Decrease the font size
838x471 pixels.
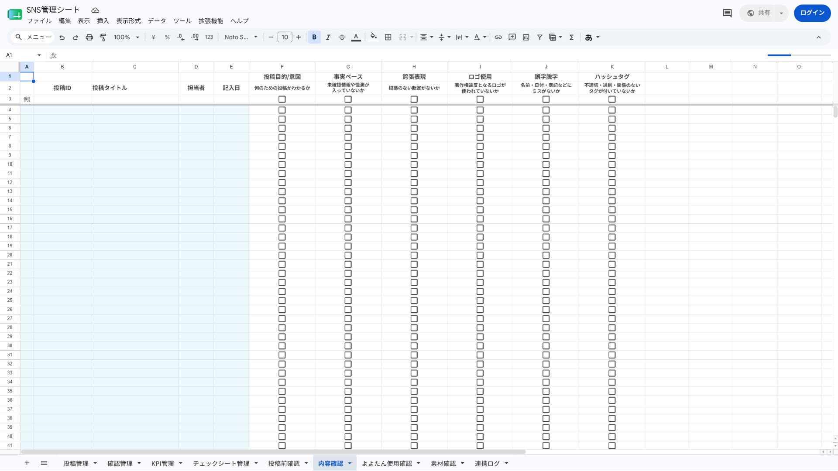271,38
